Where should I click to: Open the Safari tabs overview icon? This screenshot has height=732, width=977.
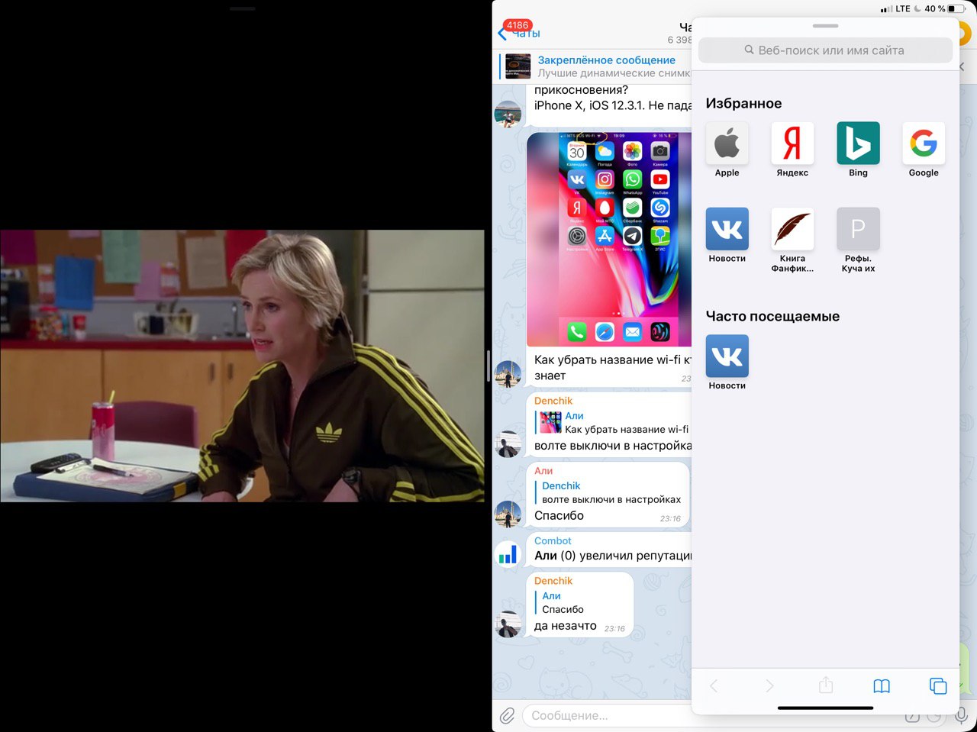pos(938,686)
